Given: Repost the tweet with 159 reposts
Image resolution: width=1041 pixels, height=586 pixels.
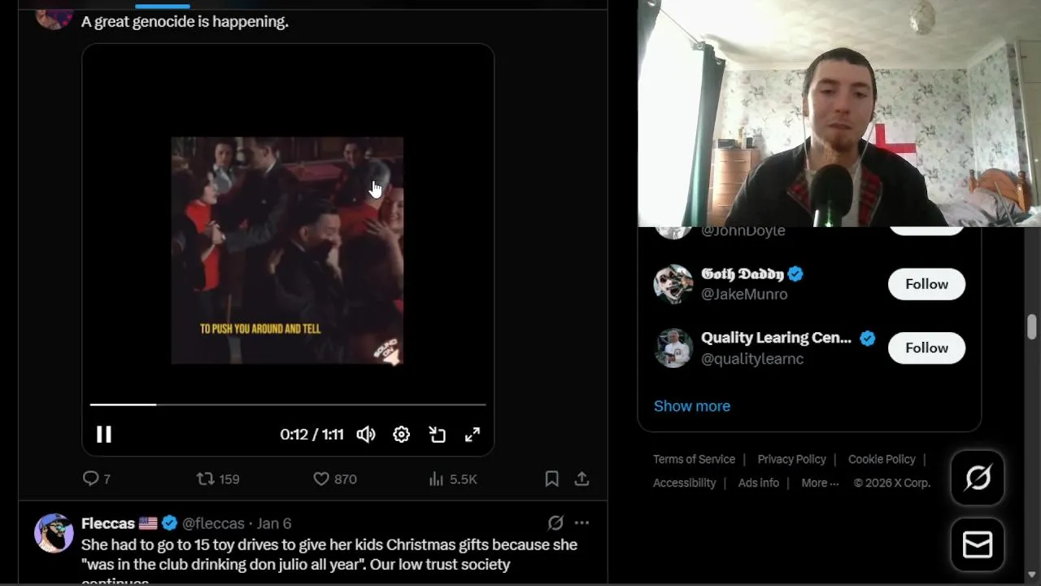Looking at the screenshot, I should (218, 479).
